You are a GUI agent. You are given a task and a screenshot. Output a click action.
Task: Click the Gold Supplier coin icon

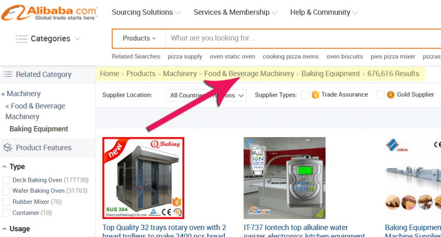pyautogui.click(x=390, y=95)
